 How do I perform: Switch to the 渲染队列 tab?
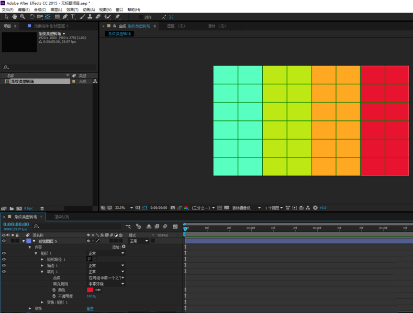(62, 217)
